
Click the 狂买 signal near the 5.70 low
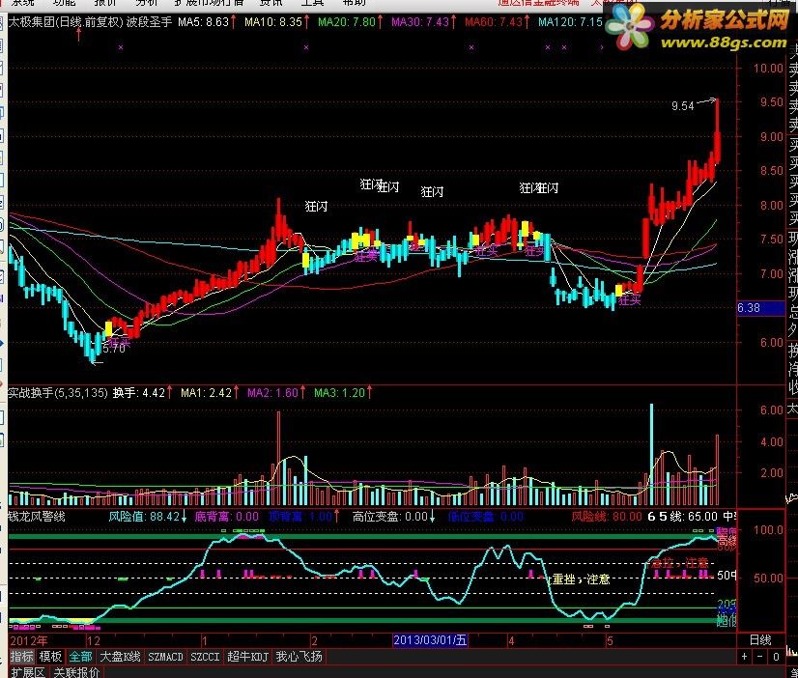[120, 341]
